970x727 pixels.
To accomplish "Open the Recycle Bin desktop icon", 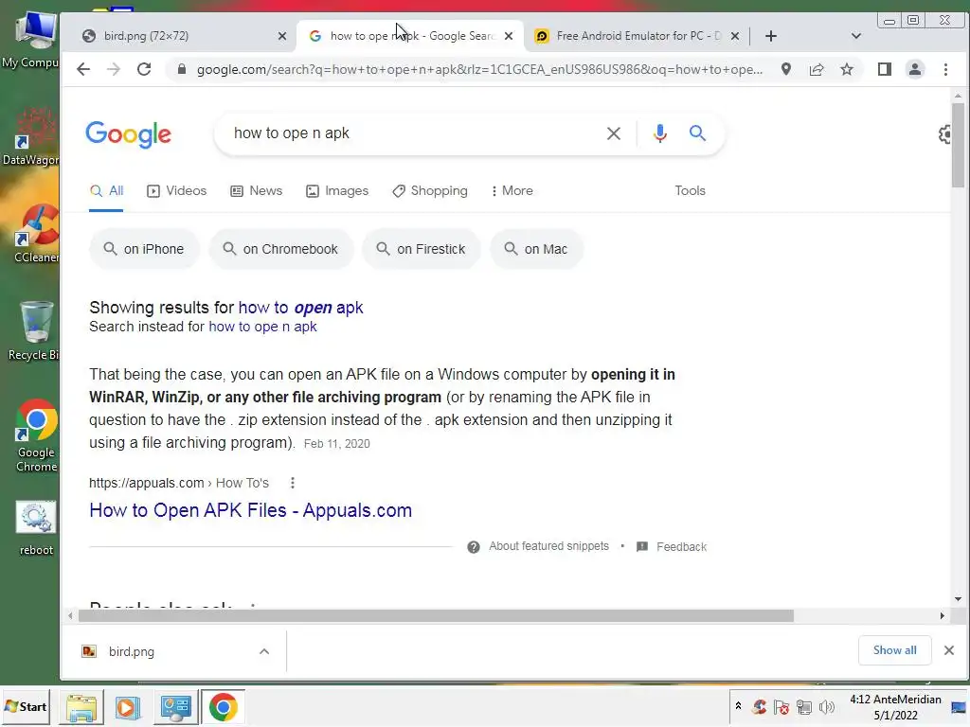I will pos(34,330).
